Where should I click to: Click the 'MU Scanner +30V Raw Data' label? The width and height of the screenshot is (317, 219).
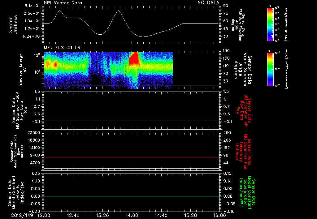pyautogui.click(x=20, y=110)
